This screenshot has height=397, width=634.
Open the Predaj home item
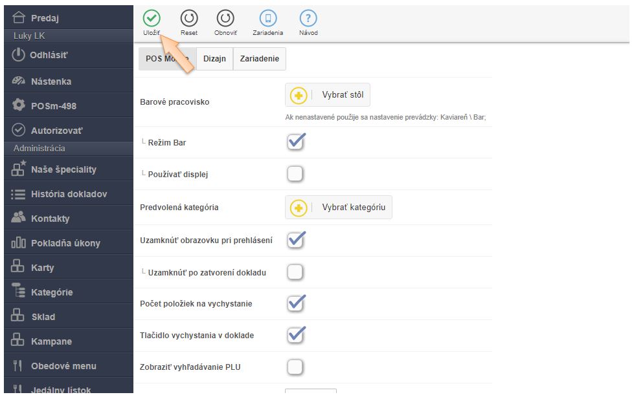pos(45,18)
